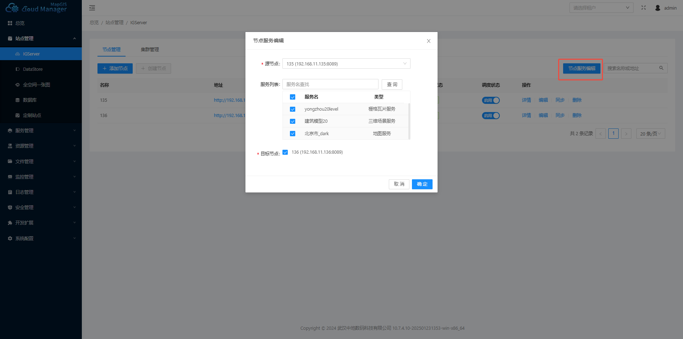Collapse the sidebar with the hamburger icon
Screen dimensions: 683x339
click(92, 7)
